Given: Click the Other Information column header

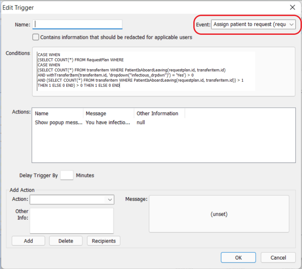Looking at the screenshot, I should click(x=160, y=113).
